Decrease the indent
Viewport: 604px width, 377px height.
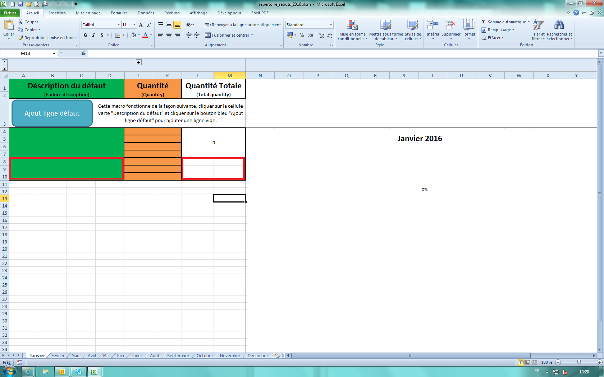[189, 35]
